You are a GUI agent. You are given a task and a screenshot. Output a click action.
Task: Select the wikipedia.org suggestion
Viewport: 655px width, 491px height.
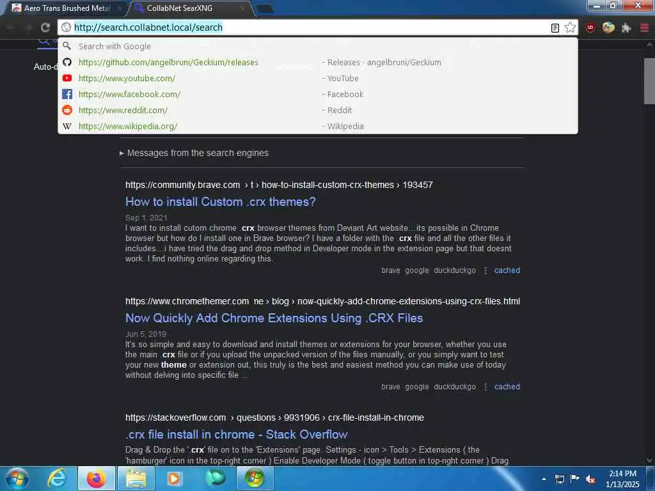317,126
